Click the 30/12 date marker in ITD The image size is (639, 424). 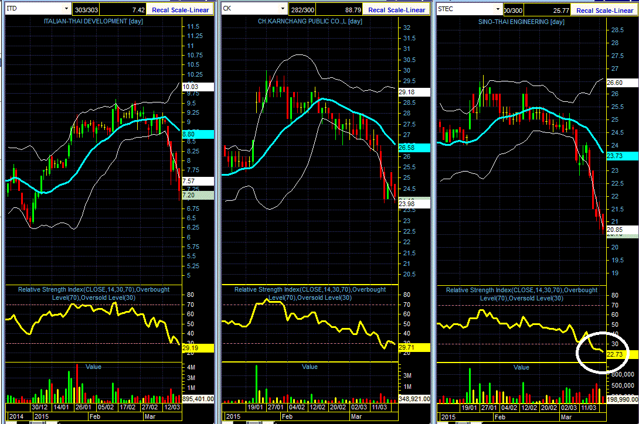[39, 407]
